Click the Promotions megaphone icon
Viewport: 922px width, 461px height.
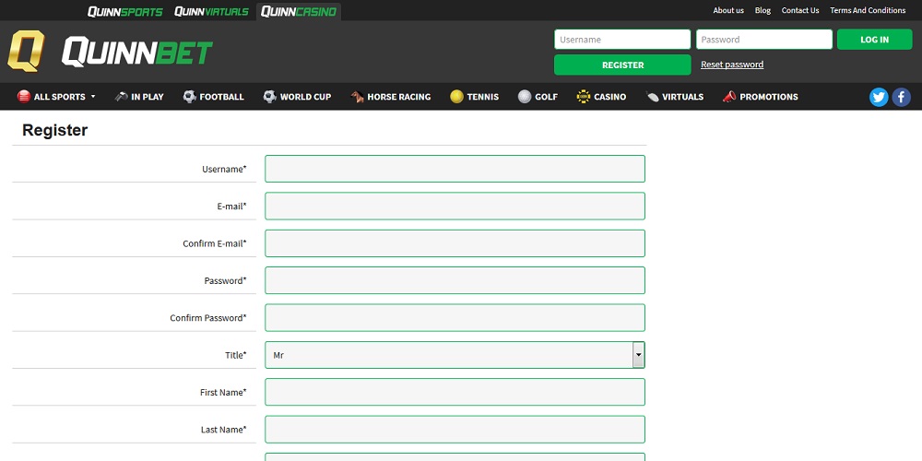click(729, 97)
